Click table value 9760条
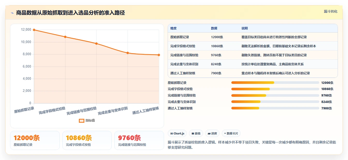The height and width of the screenshot is (160, 348). [x=216, y=55]
